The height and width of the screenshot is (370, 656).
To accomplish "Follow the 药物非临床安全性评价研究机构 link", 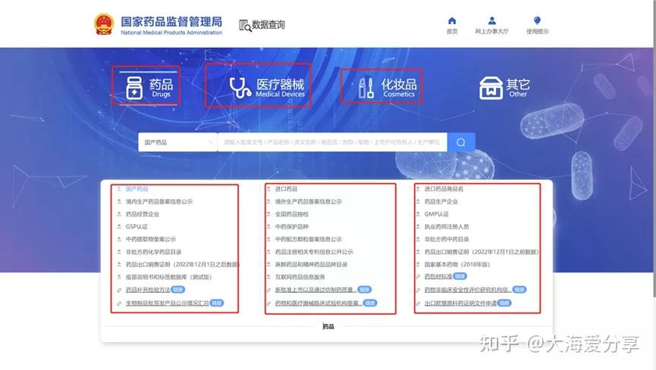I will pos(468,289).
